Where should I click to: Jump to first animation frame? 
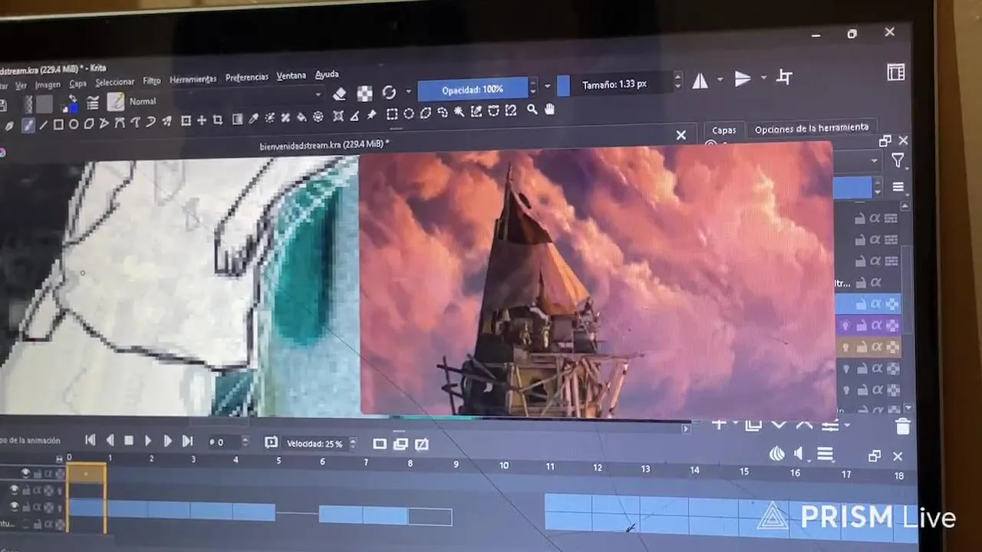click(90, 440)
